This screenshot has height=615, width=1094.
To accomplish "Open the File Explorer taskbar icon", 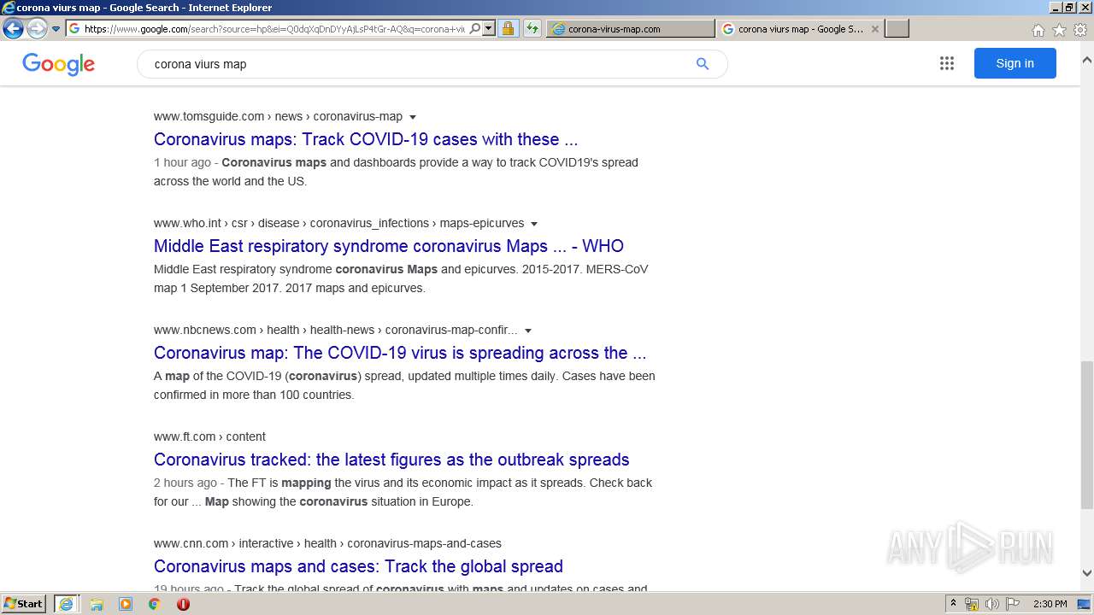I will pyautogui.click(x=97, y=604).
